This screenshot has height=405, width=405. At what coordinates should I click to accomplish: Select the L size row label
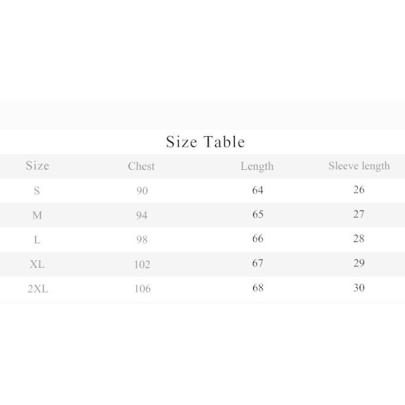37,240
